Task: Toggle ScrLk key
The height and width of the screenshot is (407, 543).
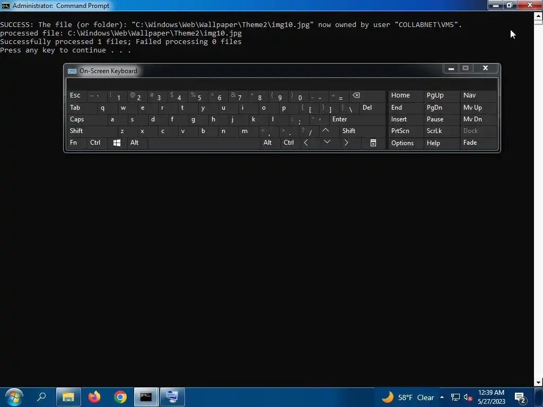Action: [441, 131]
